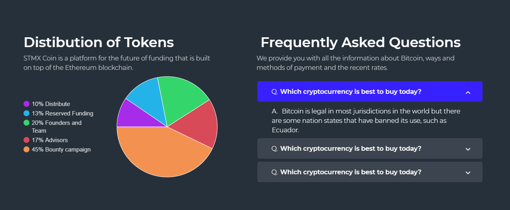The height and width of the screenshot is (210, 510).
Task: Expand the middle FAQ with its down chevron
Action: coord(468,149)
